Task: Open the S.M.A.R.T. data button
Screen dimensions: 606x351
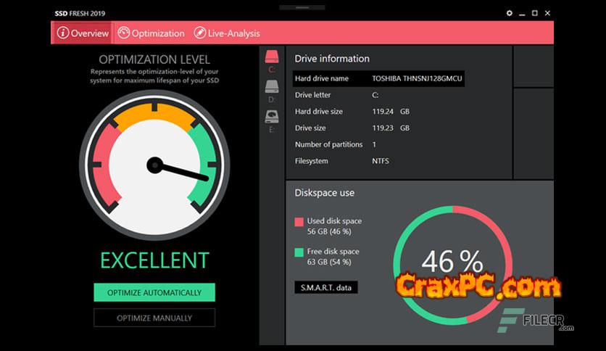Action: (x=325, y=287)
